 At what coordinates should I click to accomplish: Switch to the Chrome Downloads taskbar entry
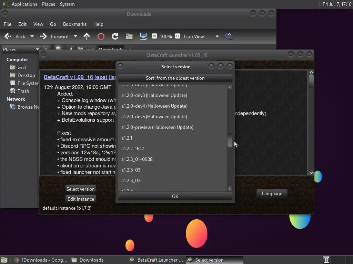point(41,260)
